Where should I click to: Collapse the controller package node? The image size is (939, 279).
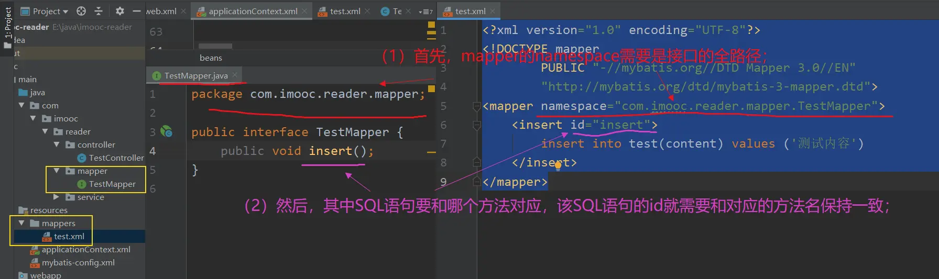tap(57, 144)
